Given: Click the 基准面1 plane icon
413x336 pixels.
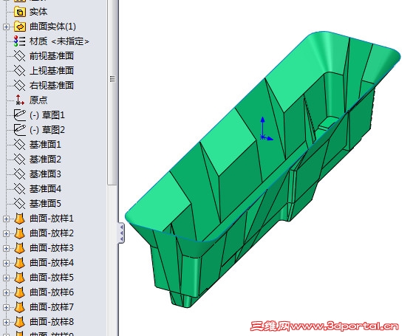Looking at the screenshot, I should tap(20, 145).
